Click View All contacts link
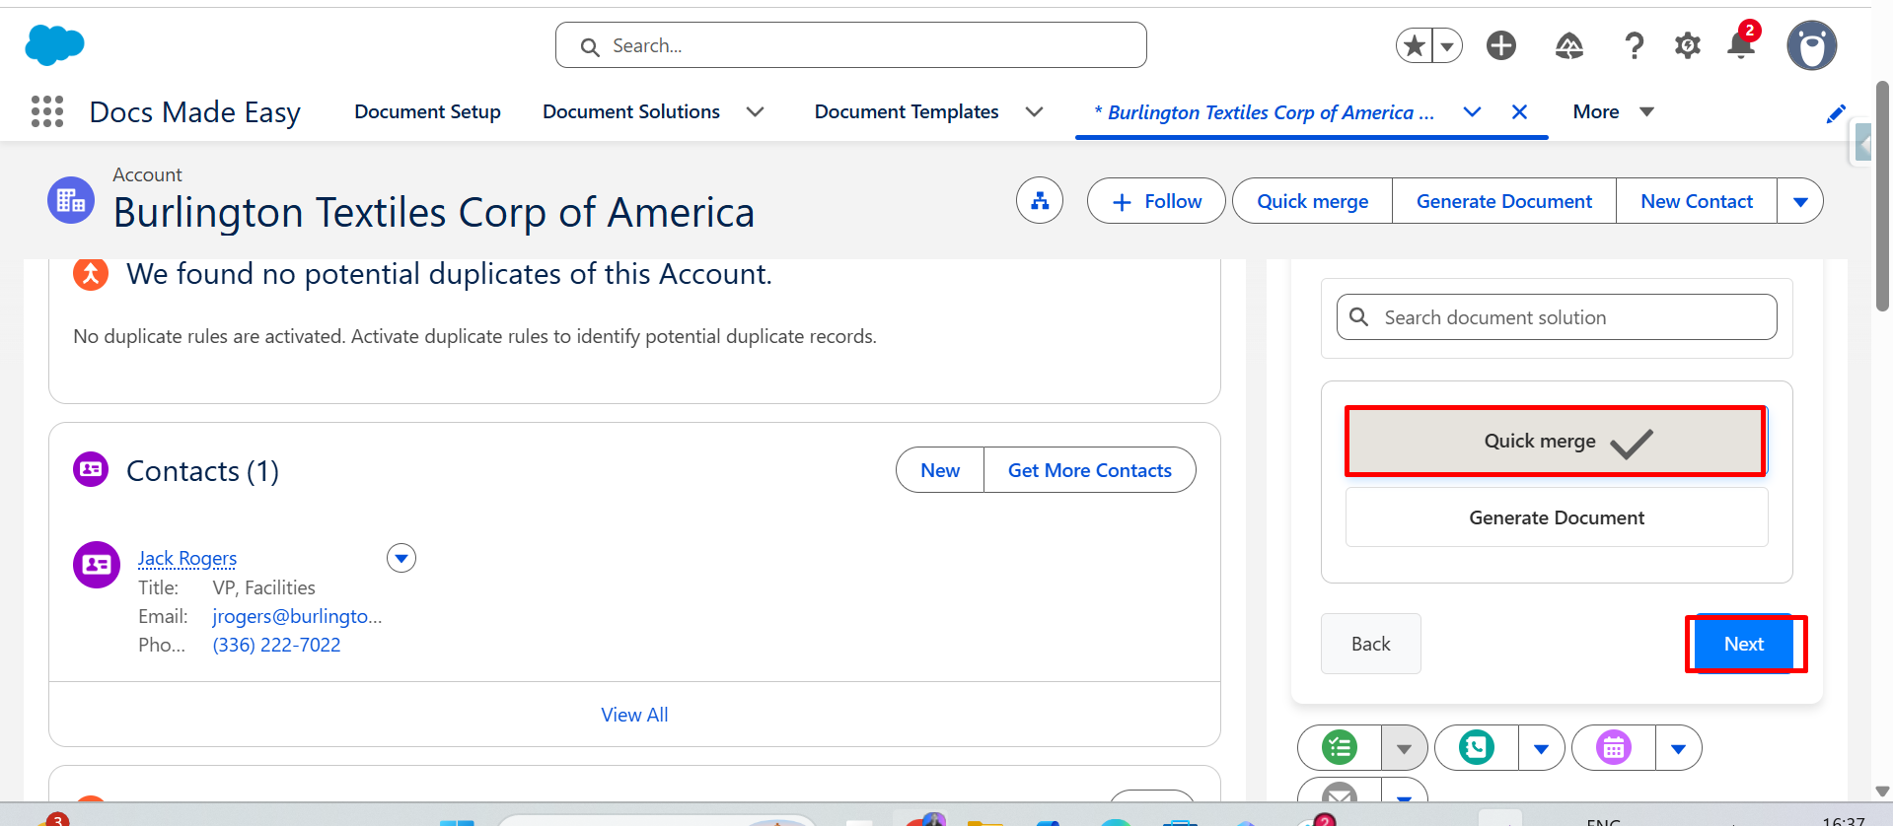 click(x=634, y=715)
